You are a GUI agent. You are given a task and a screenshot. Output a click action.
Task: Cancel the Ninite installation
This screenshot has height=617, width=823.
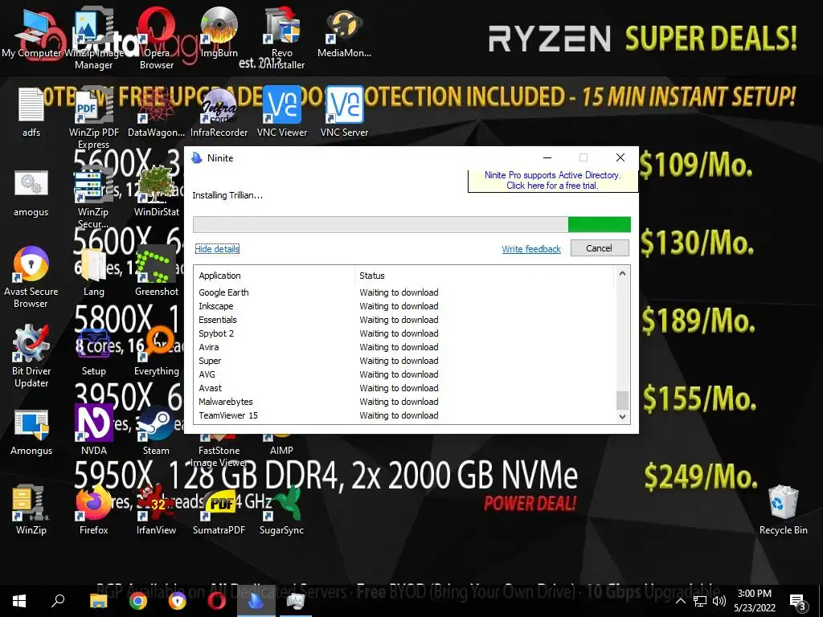[x=600, y=248]
